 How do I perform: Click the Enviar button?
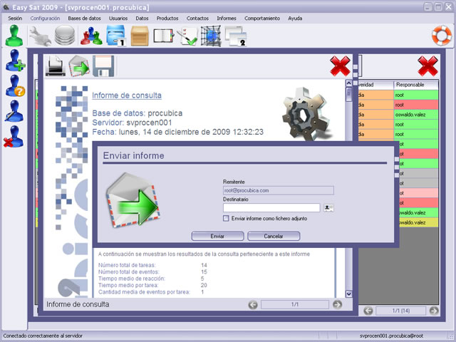[x=217, y=236]
